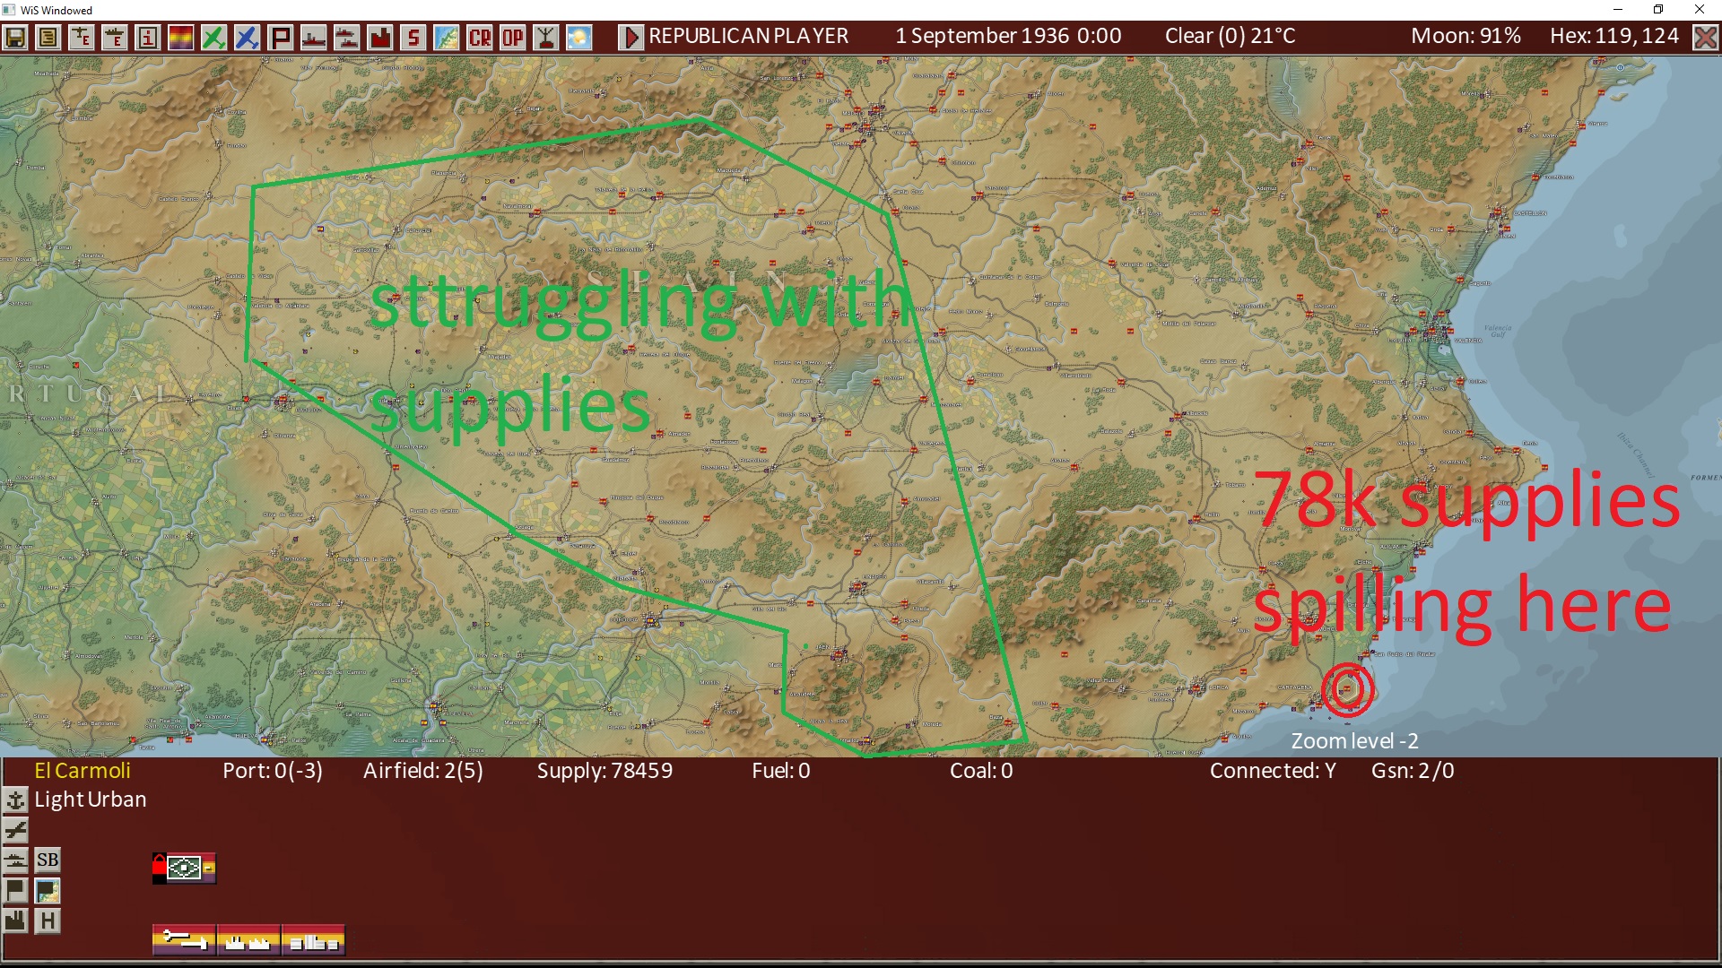The height and width of the screenshot is (968, 1722).
Task: Select the blue aircraft icon in the toolbar
Action: click(x=247, y=37)
